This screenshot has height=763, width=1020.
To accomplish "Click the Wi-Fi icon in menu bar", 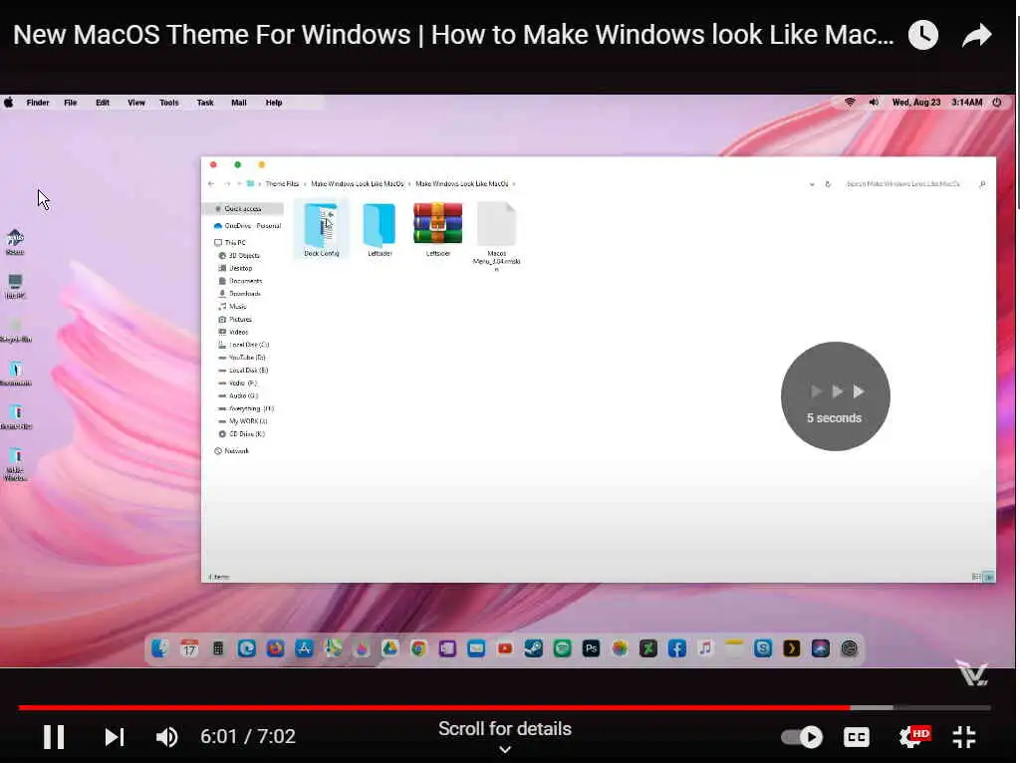I will point(850,103).
